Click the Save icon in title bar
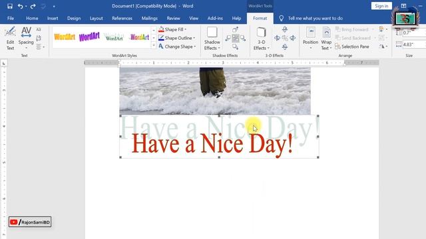This screenshot has height=239, width=426. click(x=10, y=6)
